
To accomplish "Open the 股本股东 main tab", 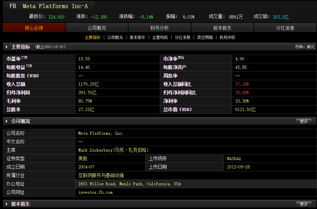I will [x=222, y=28].
